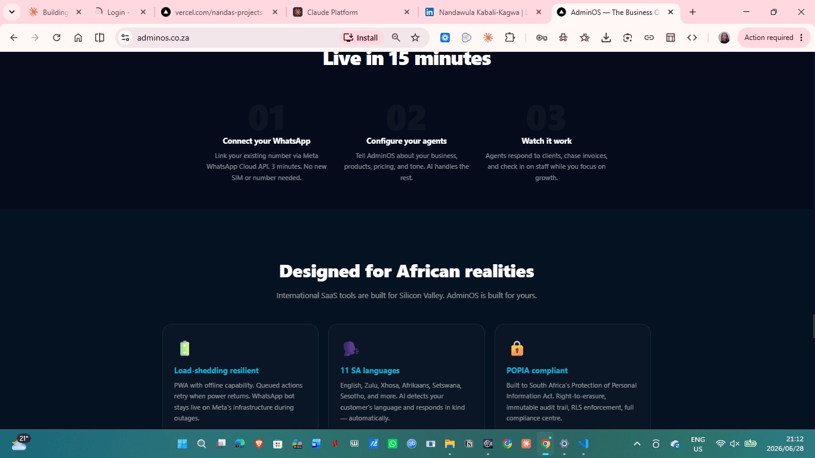
Task: Switch to the Claude Platform tab
Action: 351,12
